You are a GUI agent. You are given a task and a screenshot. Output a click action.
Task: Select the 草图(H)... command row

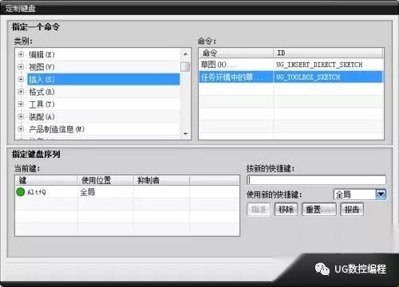pyautogui.click(x=291, y=65)
